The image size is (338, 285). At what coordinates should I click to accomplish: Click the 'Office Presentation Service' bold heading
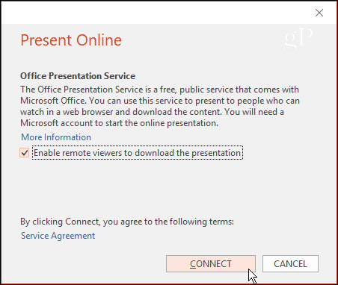78,76
